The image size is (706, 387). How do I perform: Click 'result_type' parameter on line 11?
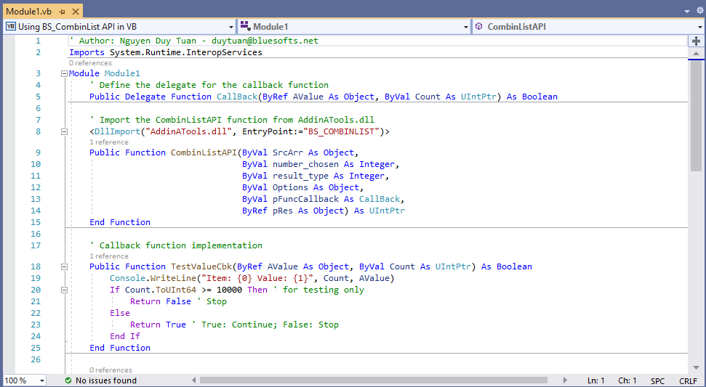coord(300,176)
